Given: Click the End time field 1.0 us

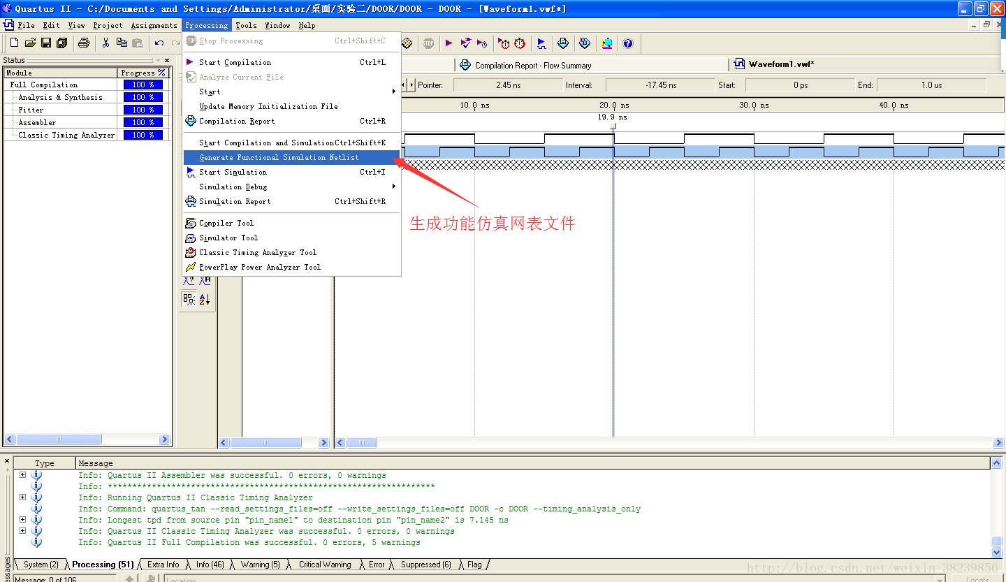Looking at the screenshot, I should 931,85.
